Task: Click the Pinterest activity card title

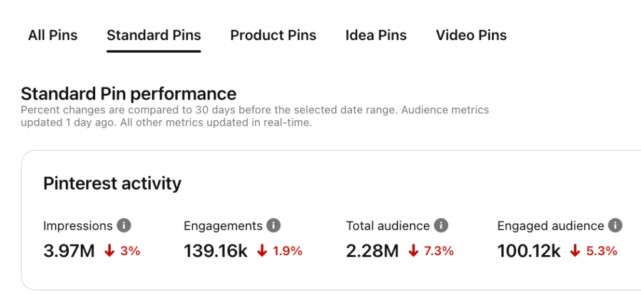Action: (112, 183)
